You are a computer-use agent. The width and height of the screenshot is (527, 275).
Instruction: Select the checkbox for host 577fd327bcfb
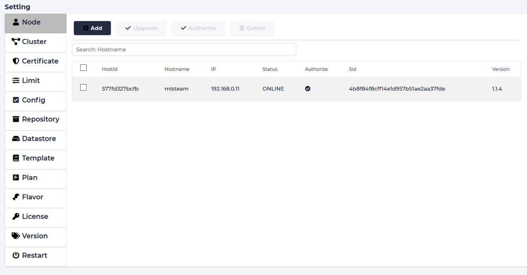(x=83, y=88)
